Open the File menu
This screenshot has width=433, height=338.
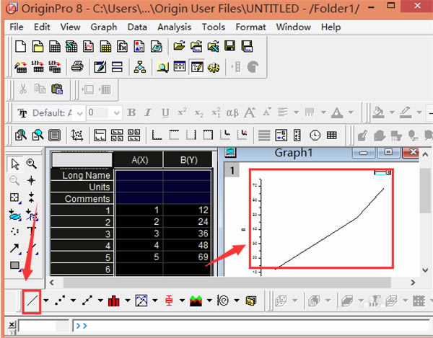[17, 27]
